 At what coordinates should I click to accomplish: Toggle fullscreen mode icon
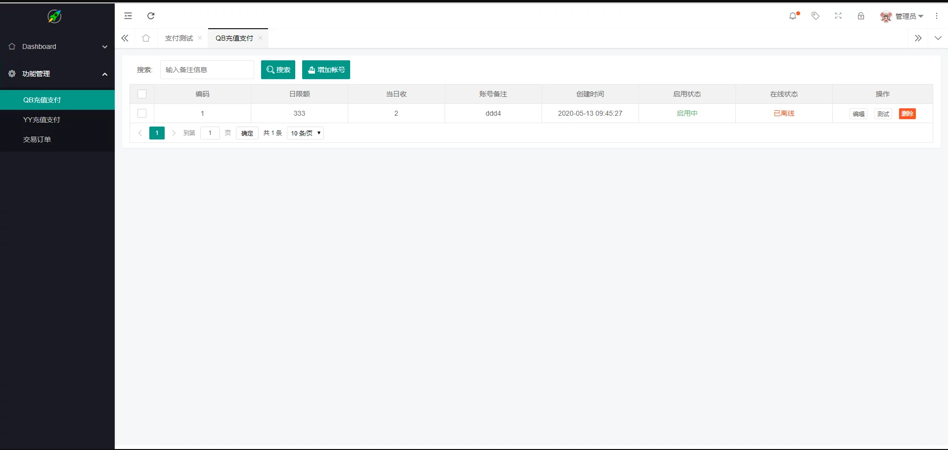[x=838, y=16]
